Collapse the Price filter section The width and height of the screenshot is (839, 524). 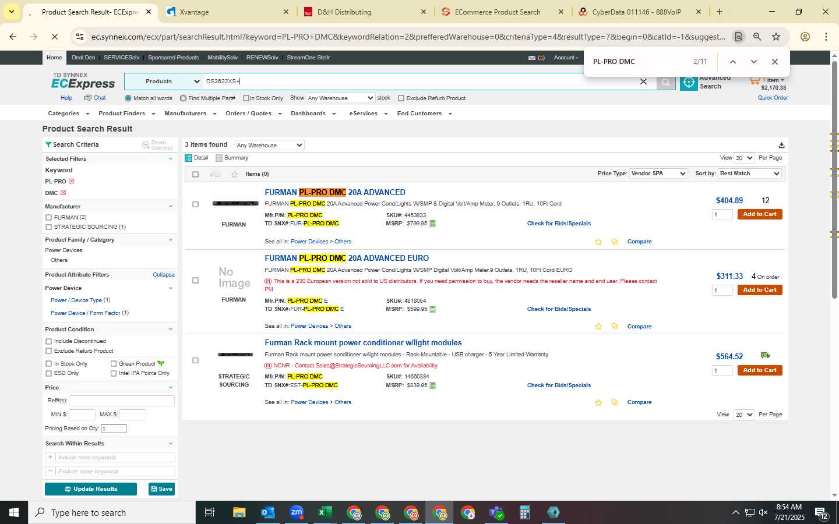171,387
